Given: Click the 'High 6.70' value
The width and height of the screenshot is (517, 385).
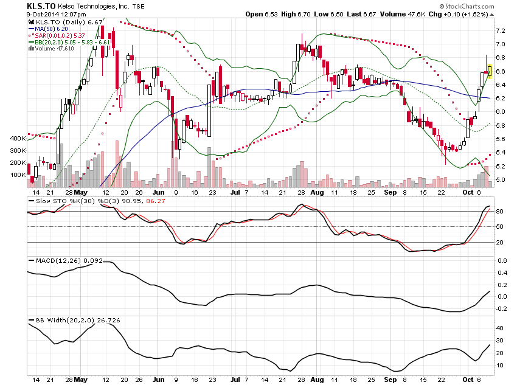Looking at the screenshot, I should pos(296,15).
